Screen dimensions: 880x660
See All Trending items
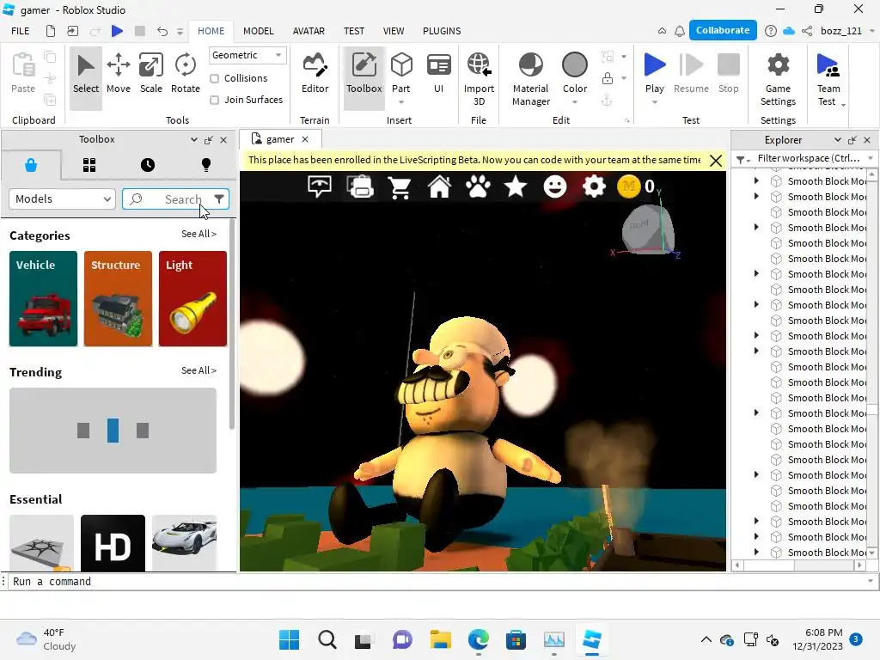click(x=199, y=370)
